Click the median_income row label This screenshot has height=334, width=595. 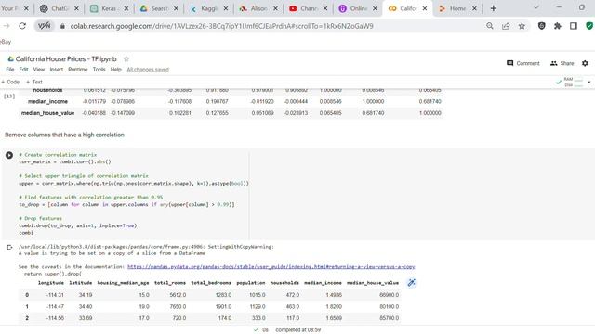pyautogui.click(x=47, y=101)
